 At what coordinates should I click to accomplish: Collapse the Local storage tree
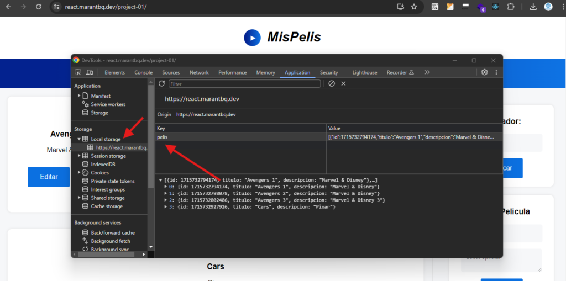pos(79,139)
